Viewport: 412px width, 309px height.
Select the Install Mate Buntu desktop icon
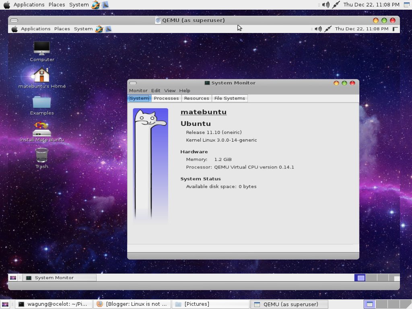pyautogui.click(x=42, y=132)
